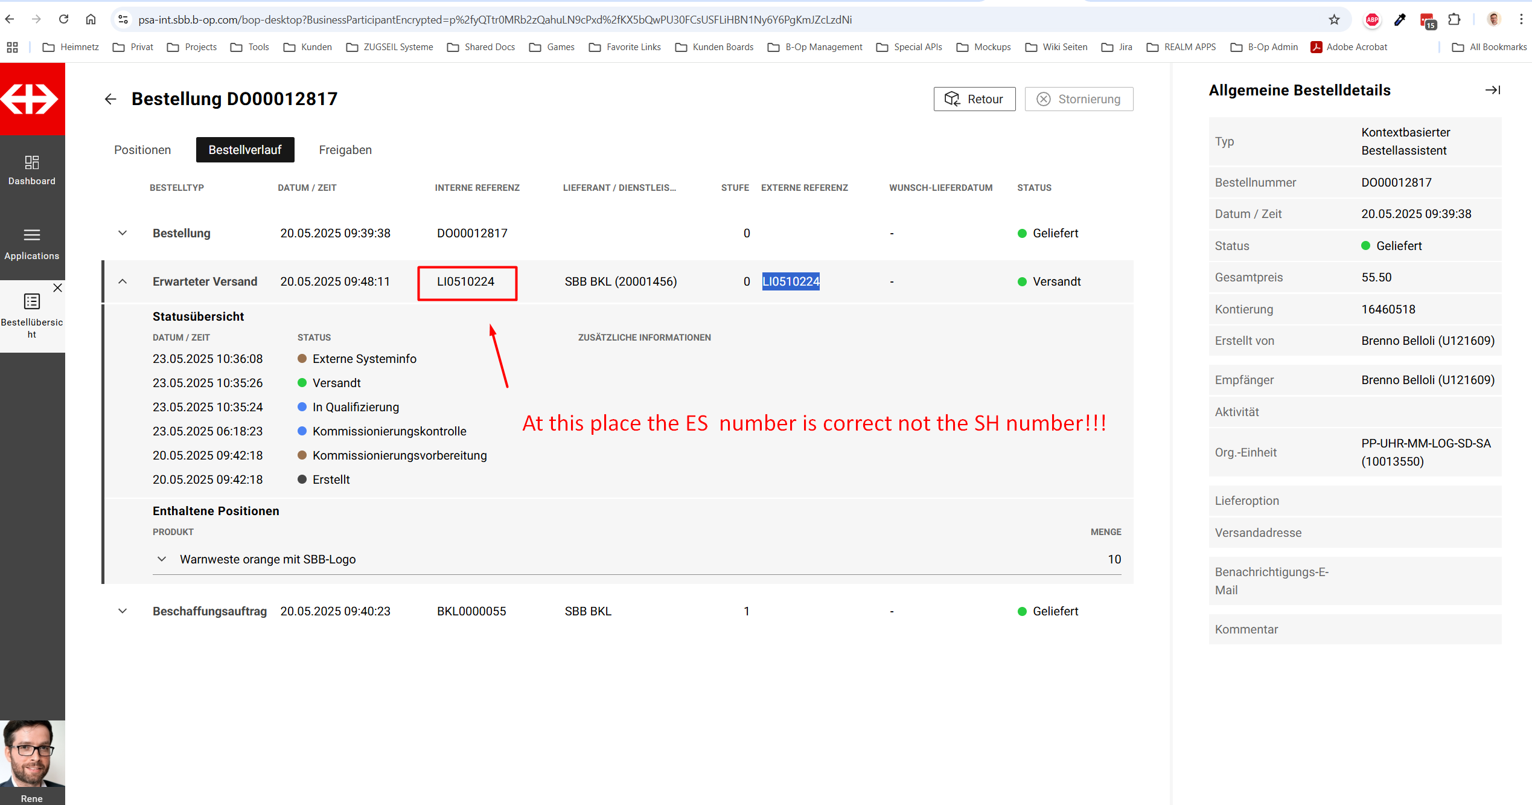
Task: Expand the Beschaffungsauftrag row
Action: (123, 611)
